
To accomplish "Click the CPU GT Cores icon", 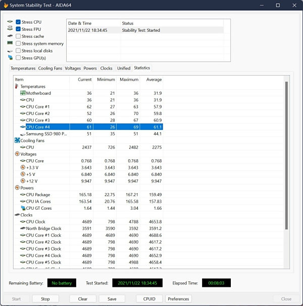I will point(23,208).
